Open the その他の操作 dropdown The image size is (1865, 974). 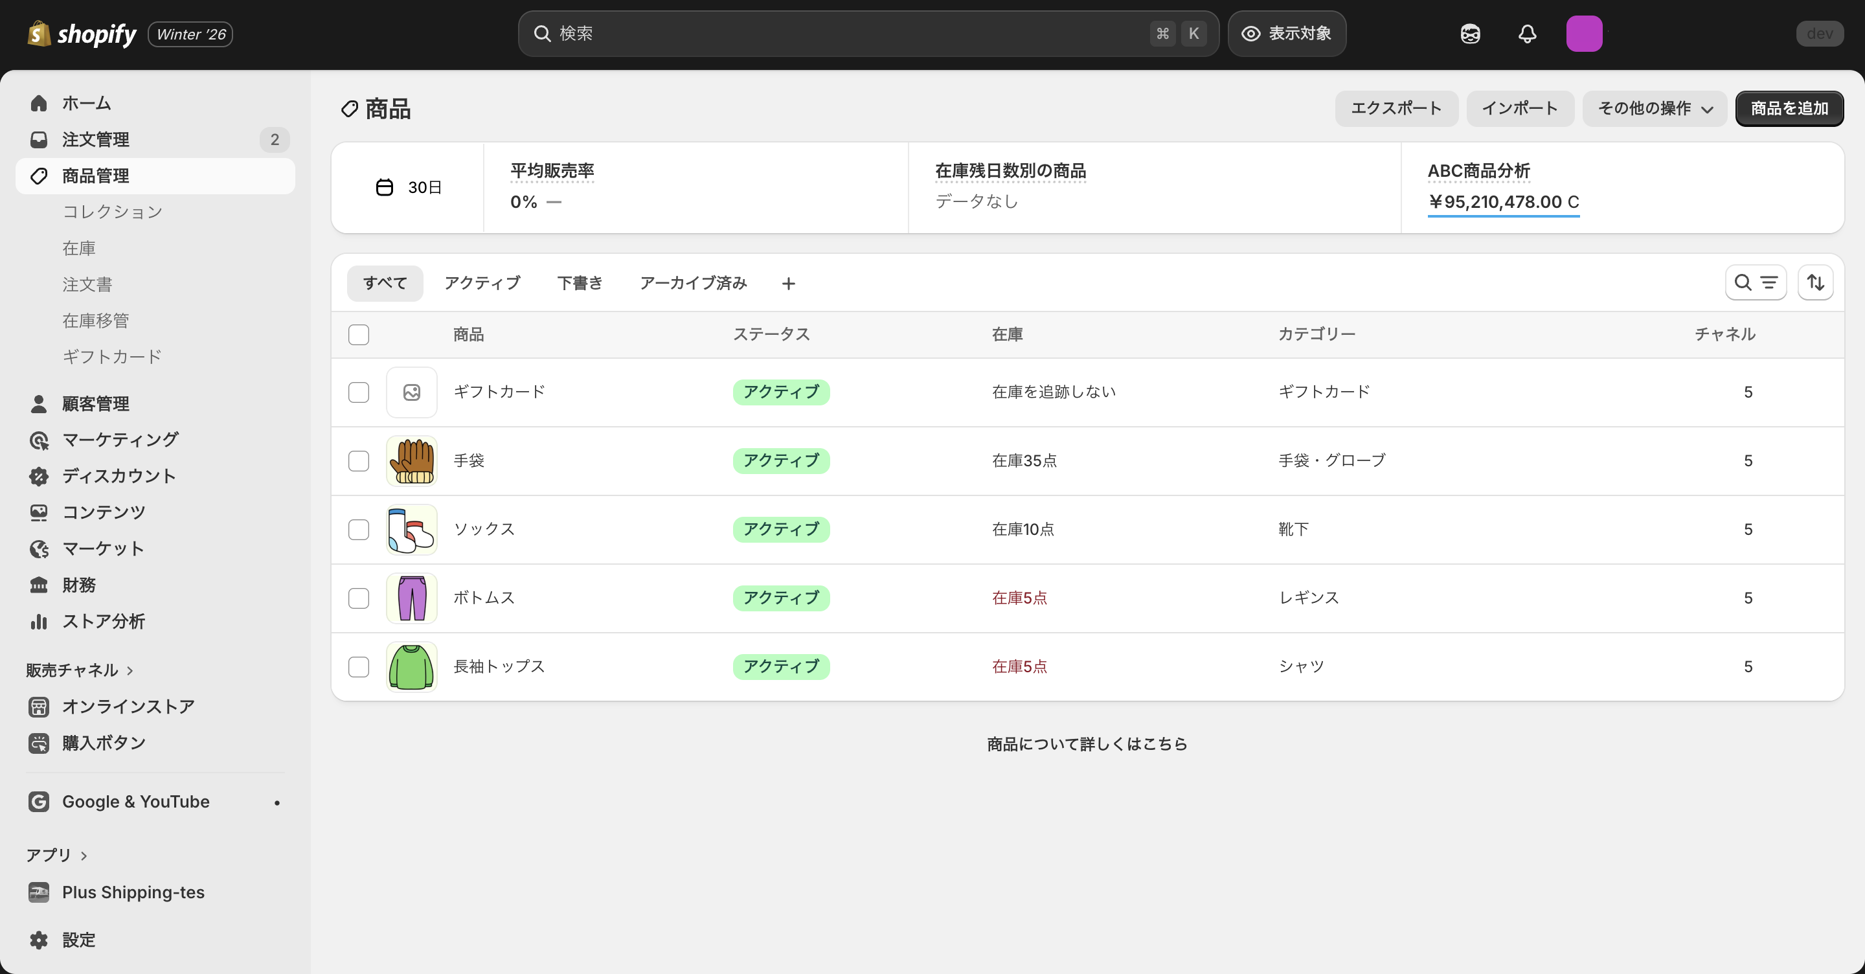click(1655, 109)
